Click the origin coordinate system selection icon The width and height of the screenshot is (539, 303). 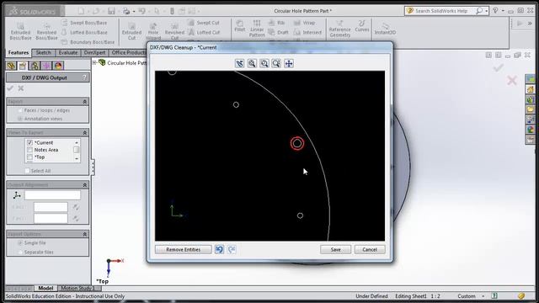[x=17, y=195]
